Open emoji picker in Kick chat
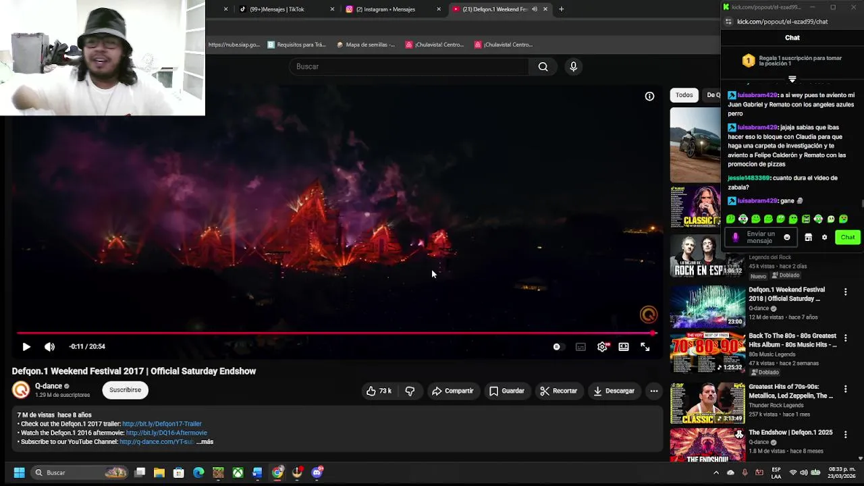This screenshot has width=864, height=486. pos(786,238)
